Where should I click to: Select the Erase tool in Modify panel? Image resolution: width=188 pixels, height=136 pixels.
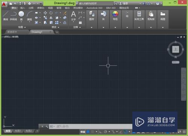click(x=65, y=13)
